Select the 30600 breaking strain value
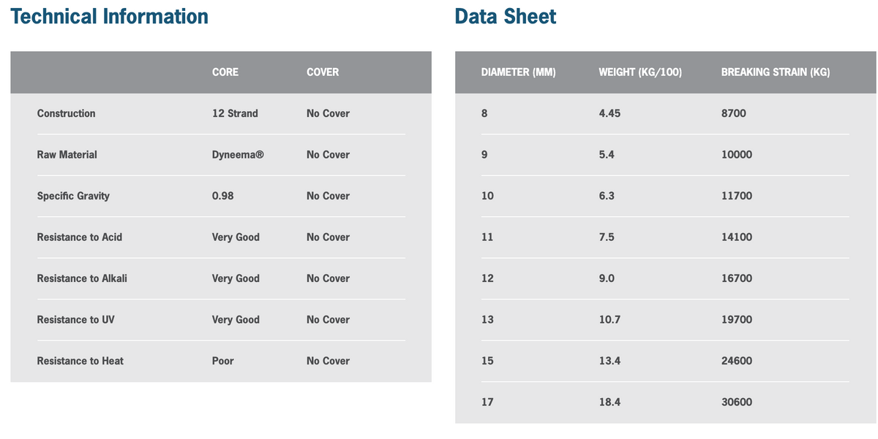The width and height of the screenshot is (878, 439). point(736,402)
